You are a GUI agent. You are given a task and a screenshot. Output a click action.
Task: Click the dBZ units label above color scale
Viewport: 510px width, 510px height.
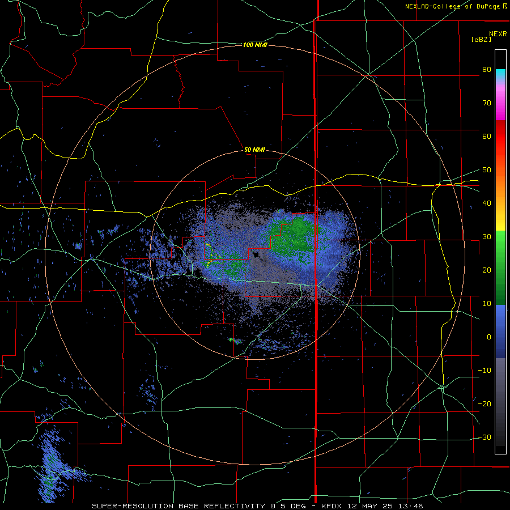[x=481, y=39]
